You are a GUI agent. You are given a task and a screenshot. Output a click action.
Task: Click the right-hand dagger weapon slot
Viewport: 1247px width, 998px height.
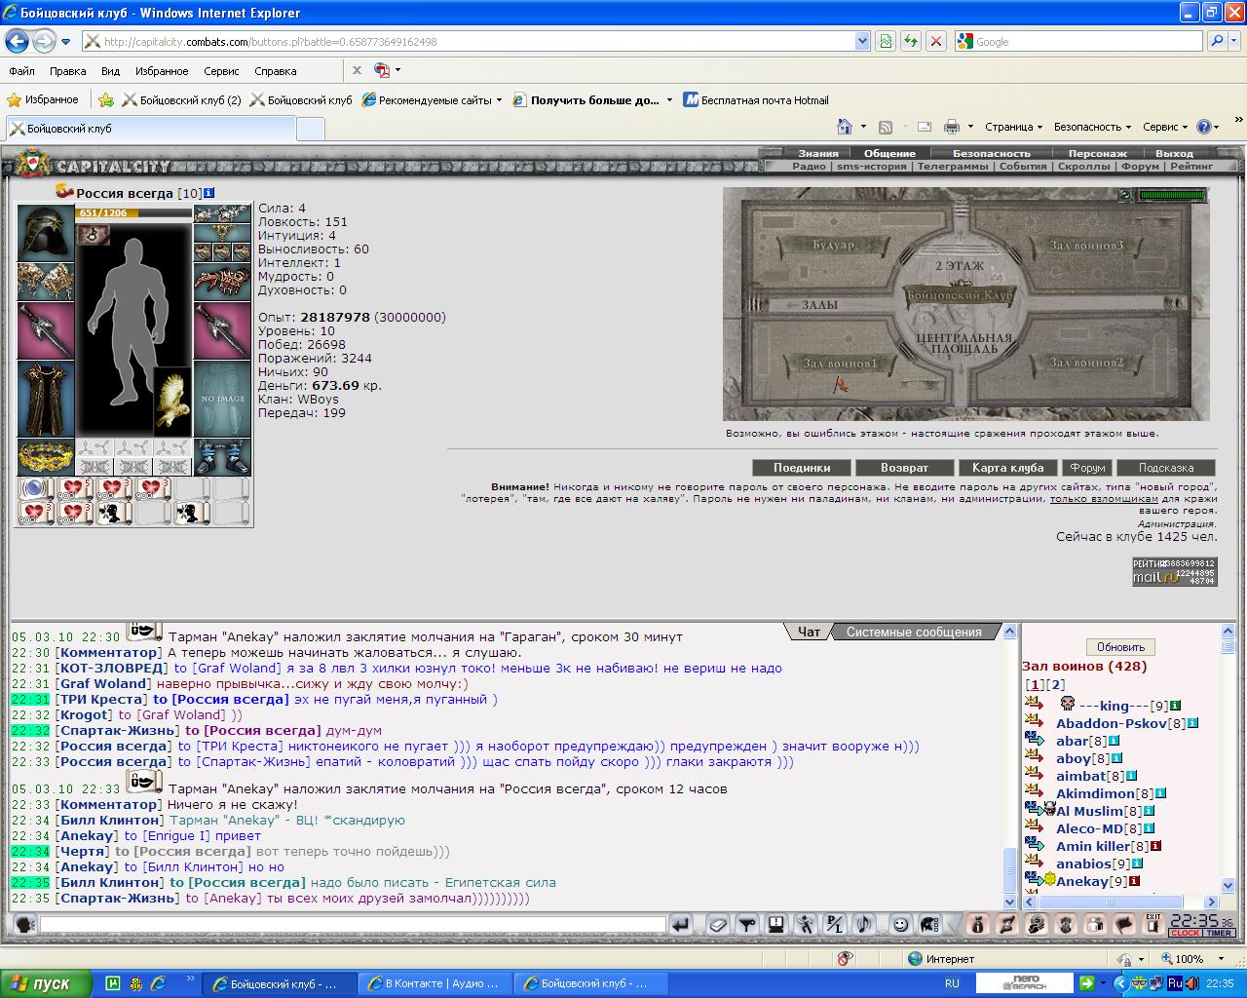222,331
